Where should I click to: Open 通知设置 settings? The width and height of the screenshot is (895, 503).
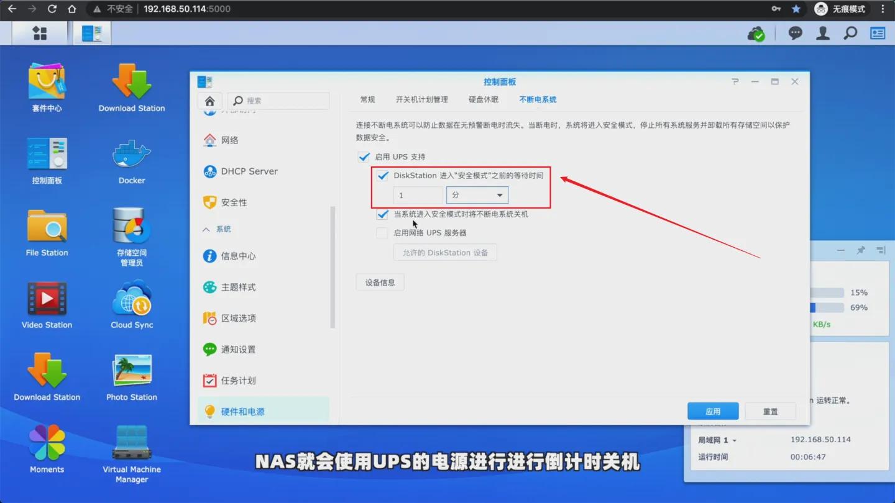[x=239, y=349]
